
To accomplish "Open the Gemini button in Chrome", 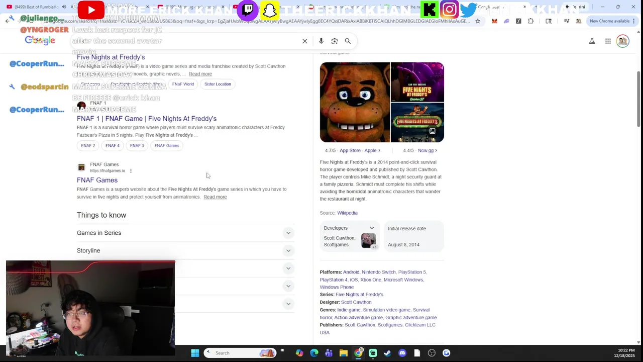I will 575,7.
